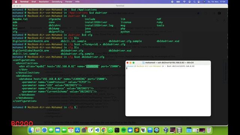The width and height of the screenshot is (240, 135).
Task: Click the opening <configuration> tag
Action: 24,60
